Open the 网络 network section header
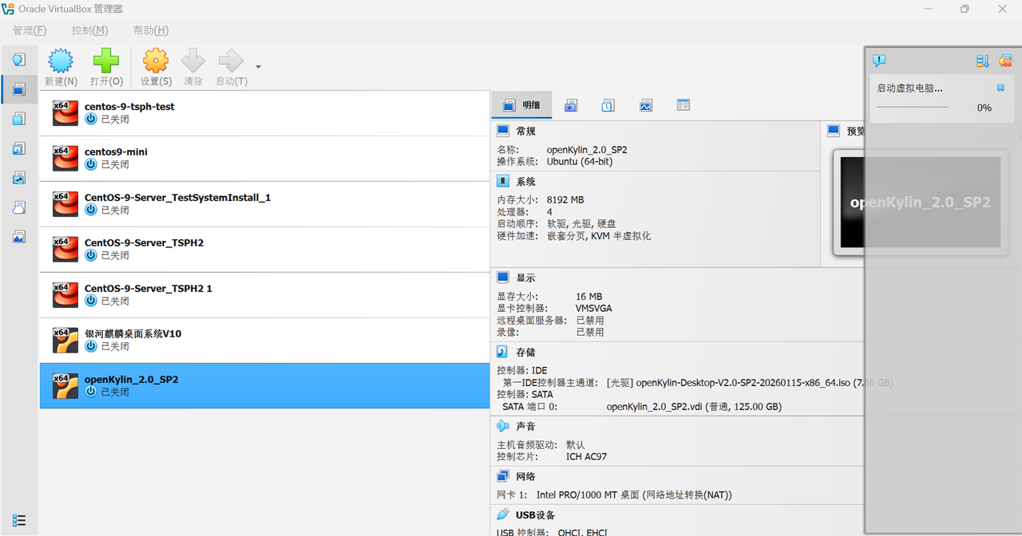 point(525,477)
